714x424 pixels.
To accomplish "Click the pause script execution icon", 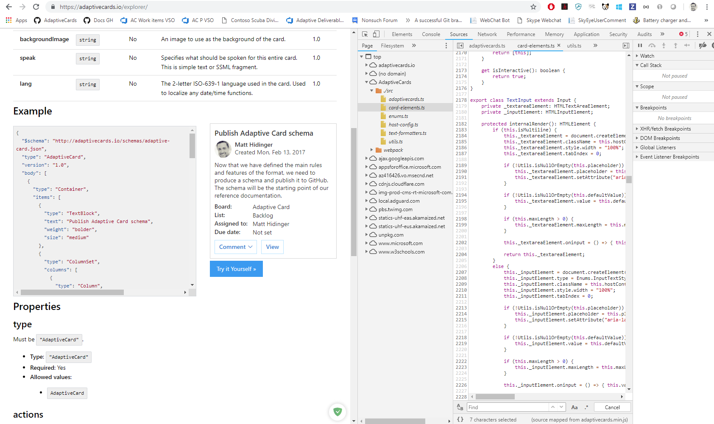I will (x=640, y=45).
